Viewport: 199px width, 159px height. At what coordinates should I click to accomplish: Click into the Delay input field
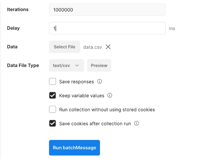tap(107, 28)
